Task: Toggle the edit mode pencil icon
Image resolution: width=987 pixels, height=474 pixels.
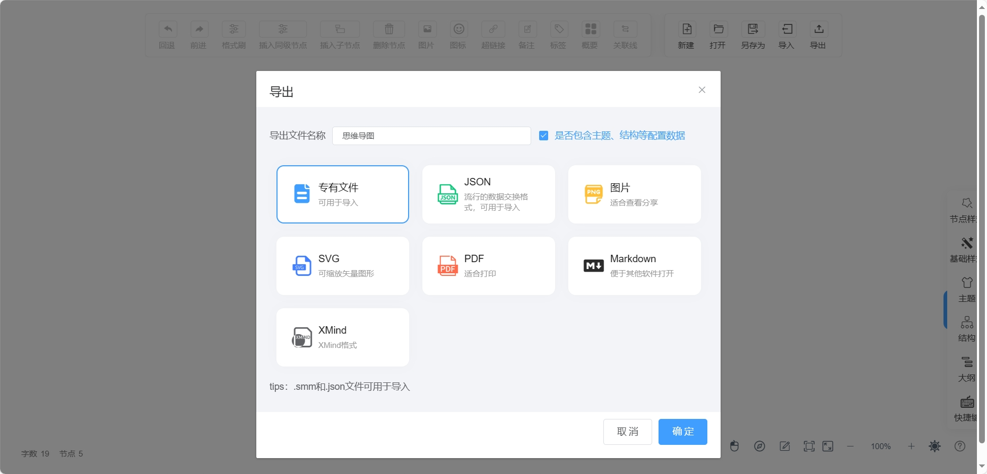Action: pos(785,446)
